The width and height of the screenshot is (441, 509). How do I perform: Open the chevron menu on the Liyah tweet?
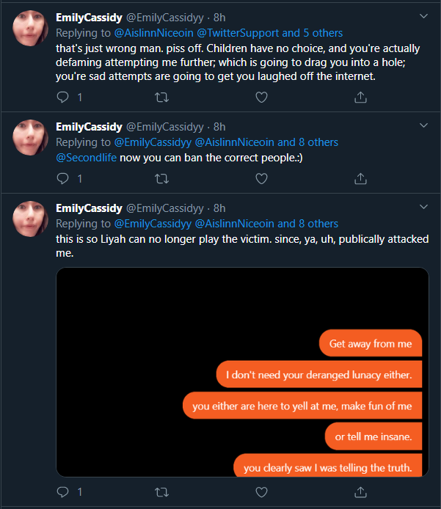(423, 207)
